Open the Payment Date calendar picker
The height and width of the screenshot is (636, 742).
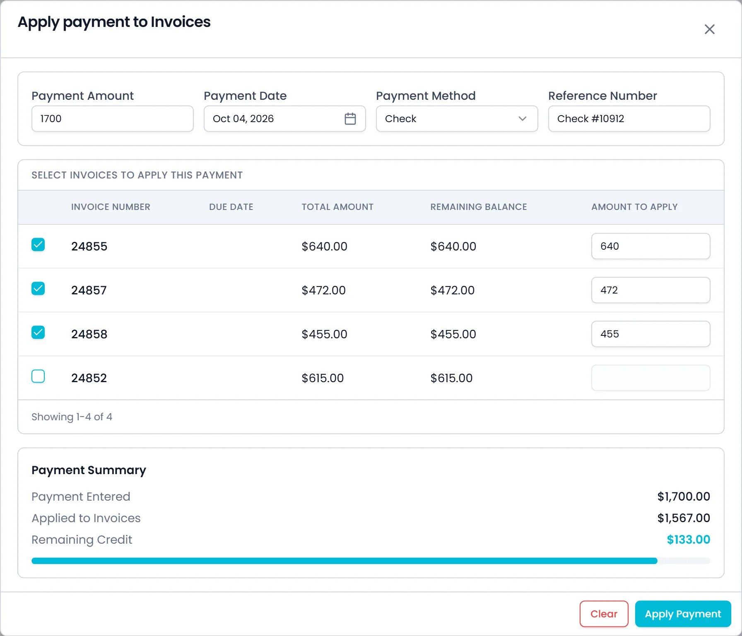(350, 119)
